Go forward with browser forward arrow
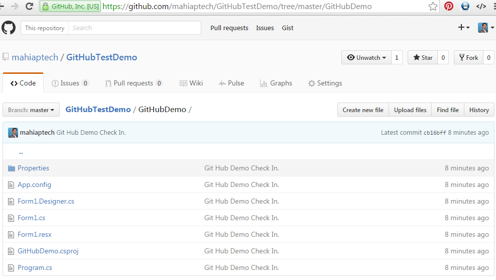This screenshot has height=280, width=496. click(15, 6)
